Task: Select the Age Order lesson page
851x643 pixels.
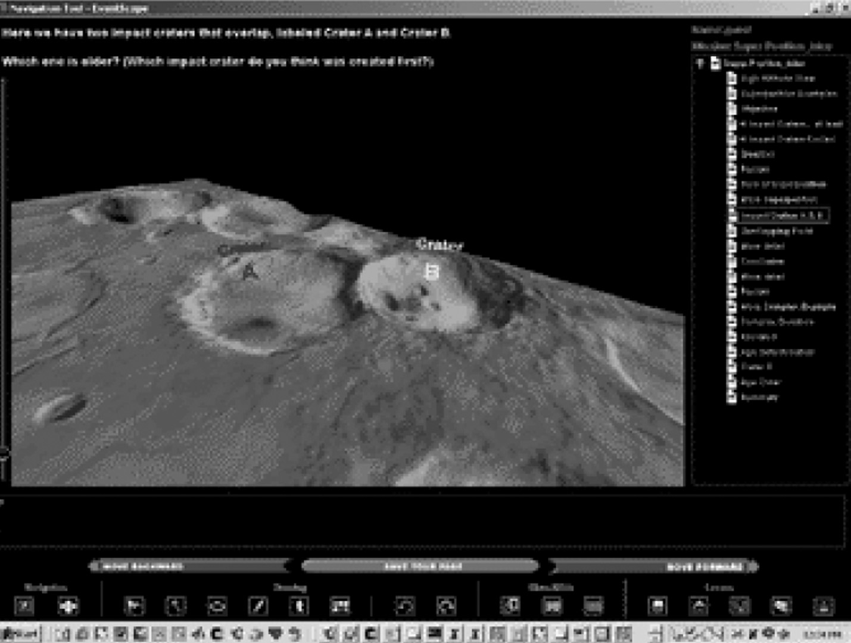Action: 760,382
